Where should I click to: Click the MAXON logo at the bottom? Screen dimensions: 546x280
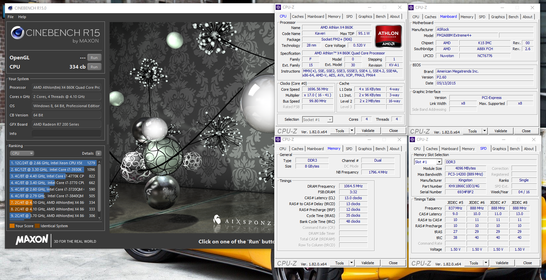(x=32, y=239)
